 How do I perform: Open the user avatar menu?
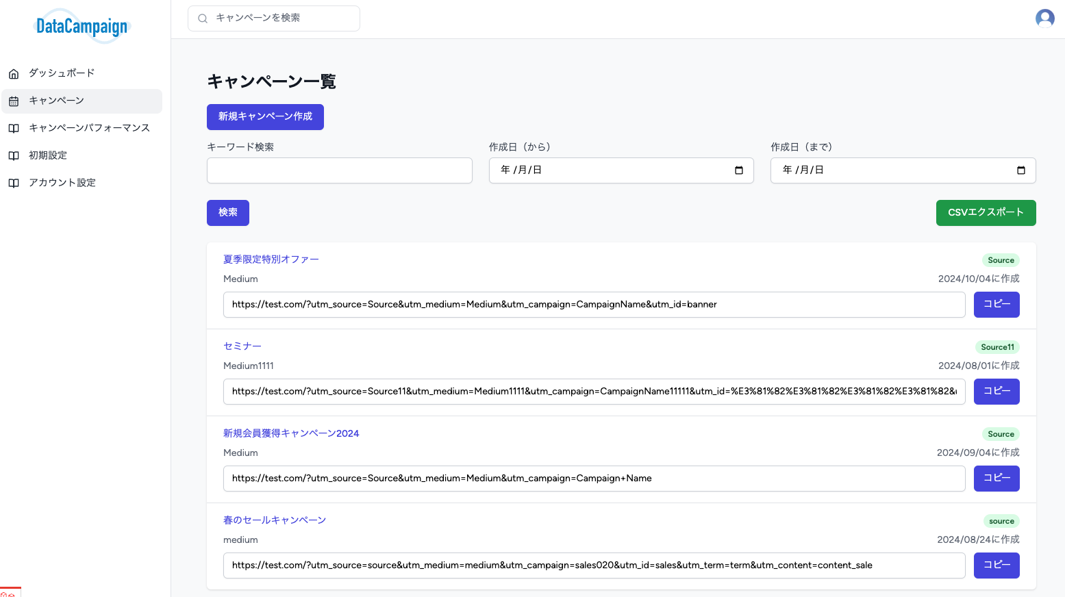1044,18
